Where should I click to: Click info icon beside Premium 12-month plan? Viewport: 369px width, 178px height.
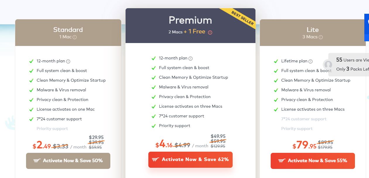pyautogui.click(x=190, y=59)
